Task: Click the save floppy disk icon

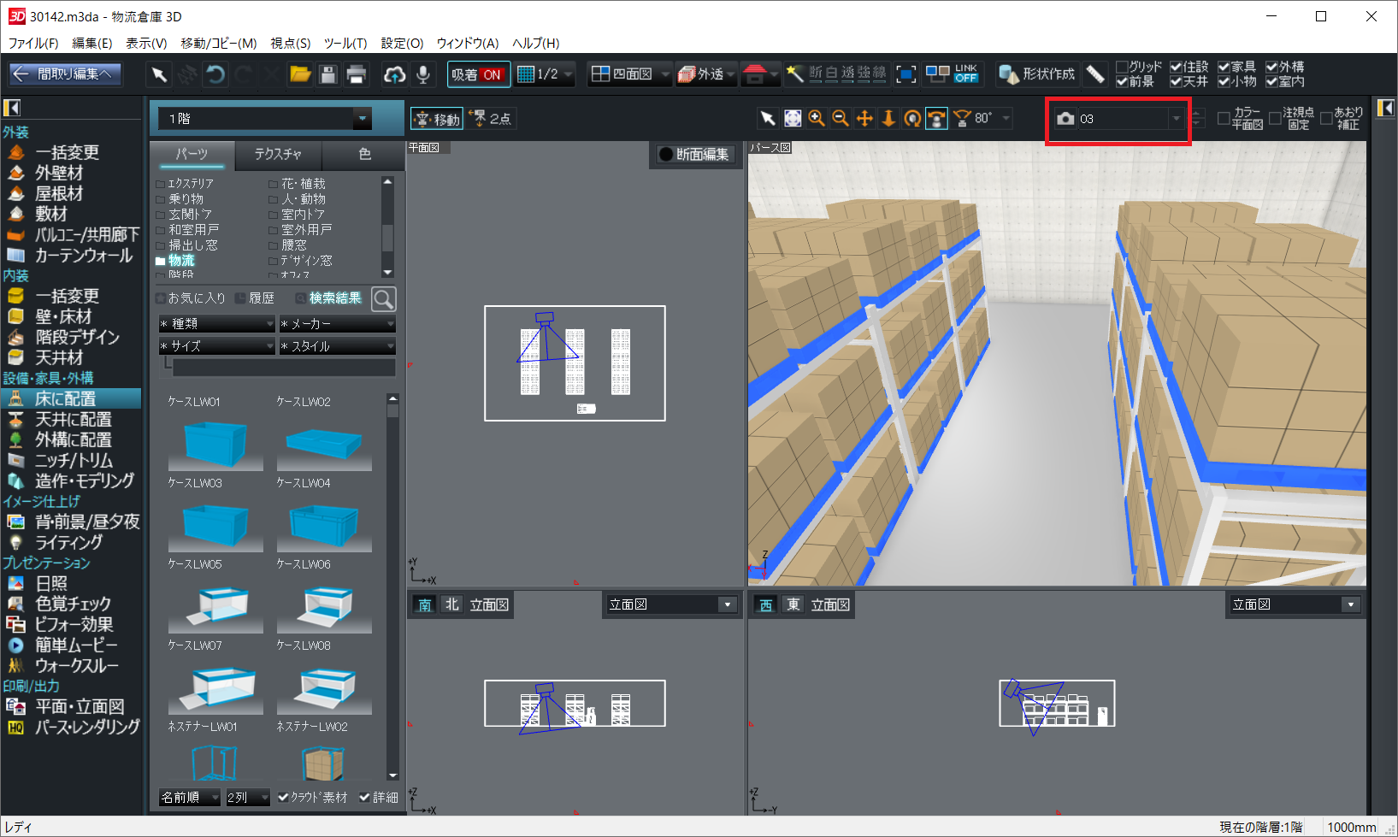Action: (x=327, y=74)
